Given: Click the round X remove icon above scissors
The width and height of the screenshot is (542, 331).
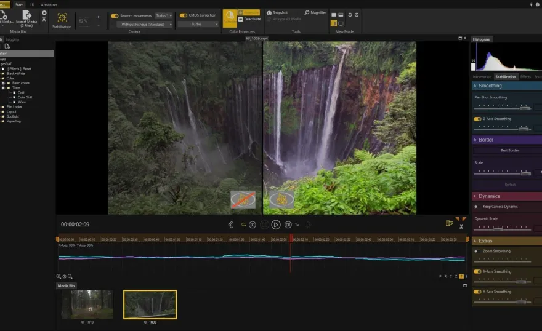Looking at the screenshot, I should point(44,13).
